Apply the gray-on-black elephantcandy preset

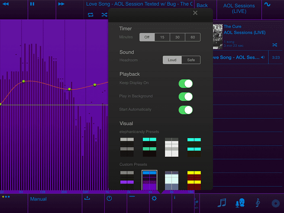(x=127, y=147)
